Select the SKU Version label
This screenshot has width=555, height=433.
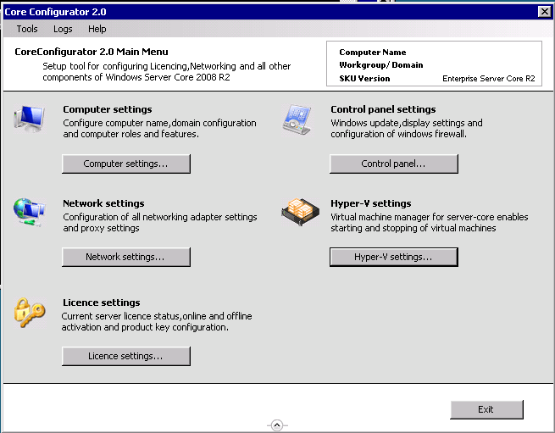coord(364,79)
